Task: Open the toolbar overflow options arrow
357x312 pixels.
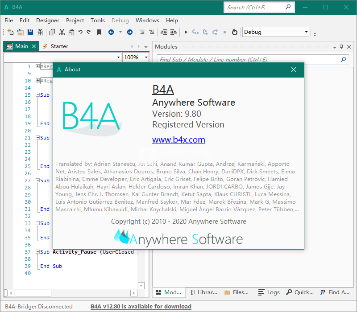Action: coord(315,35)
